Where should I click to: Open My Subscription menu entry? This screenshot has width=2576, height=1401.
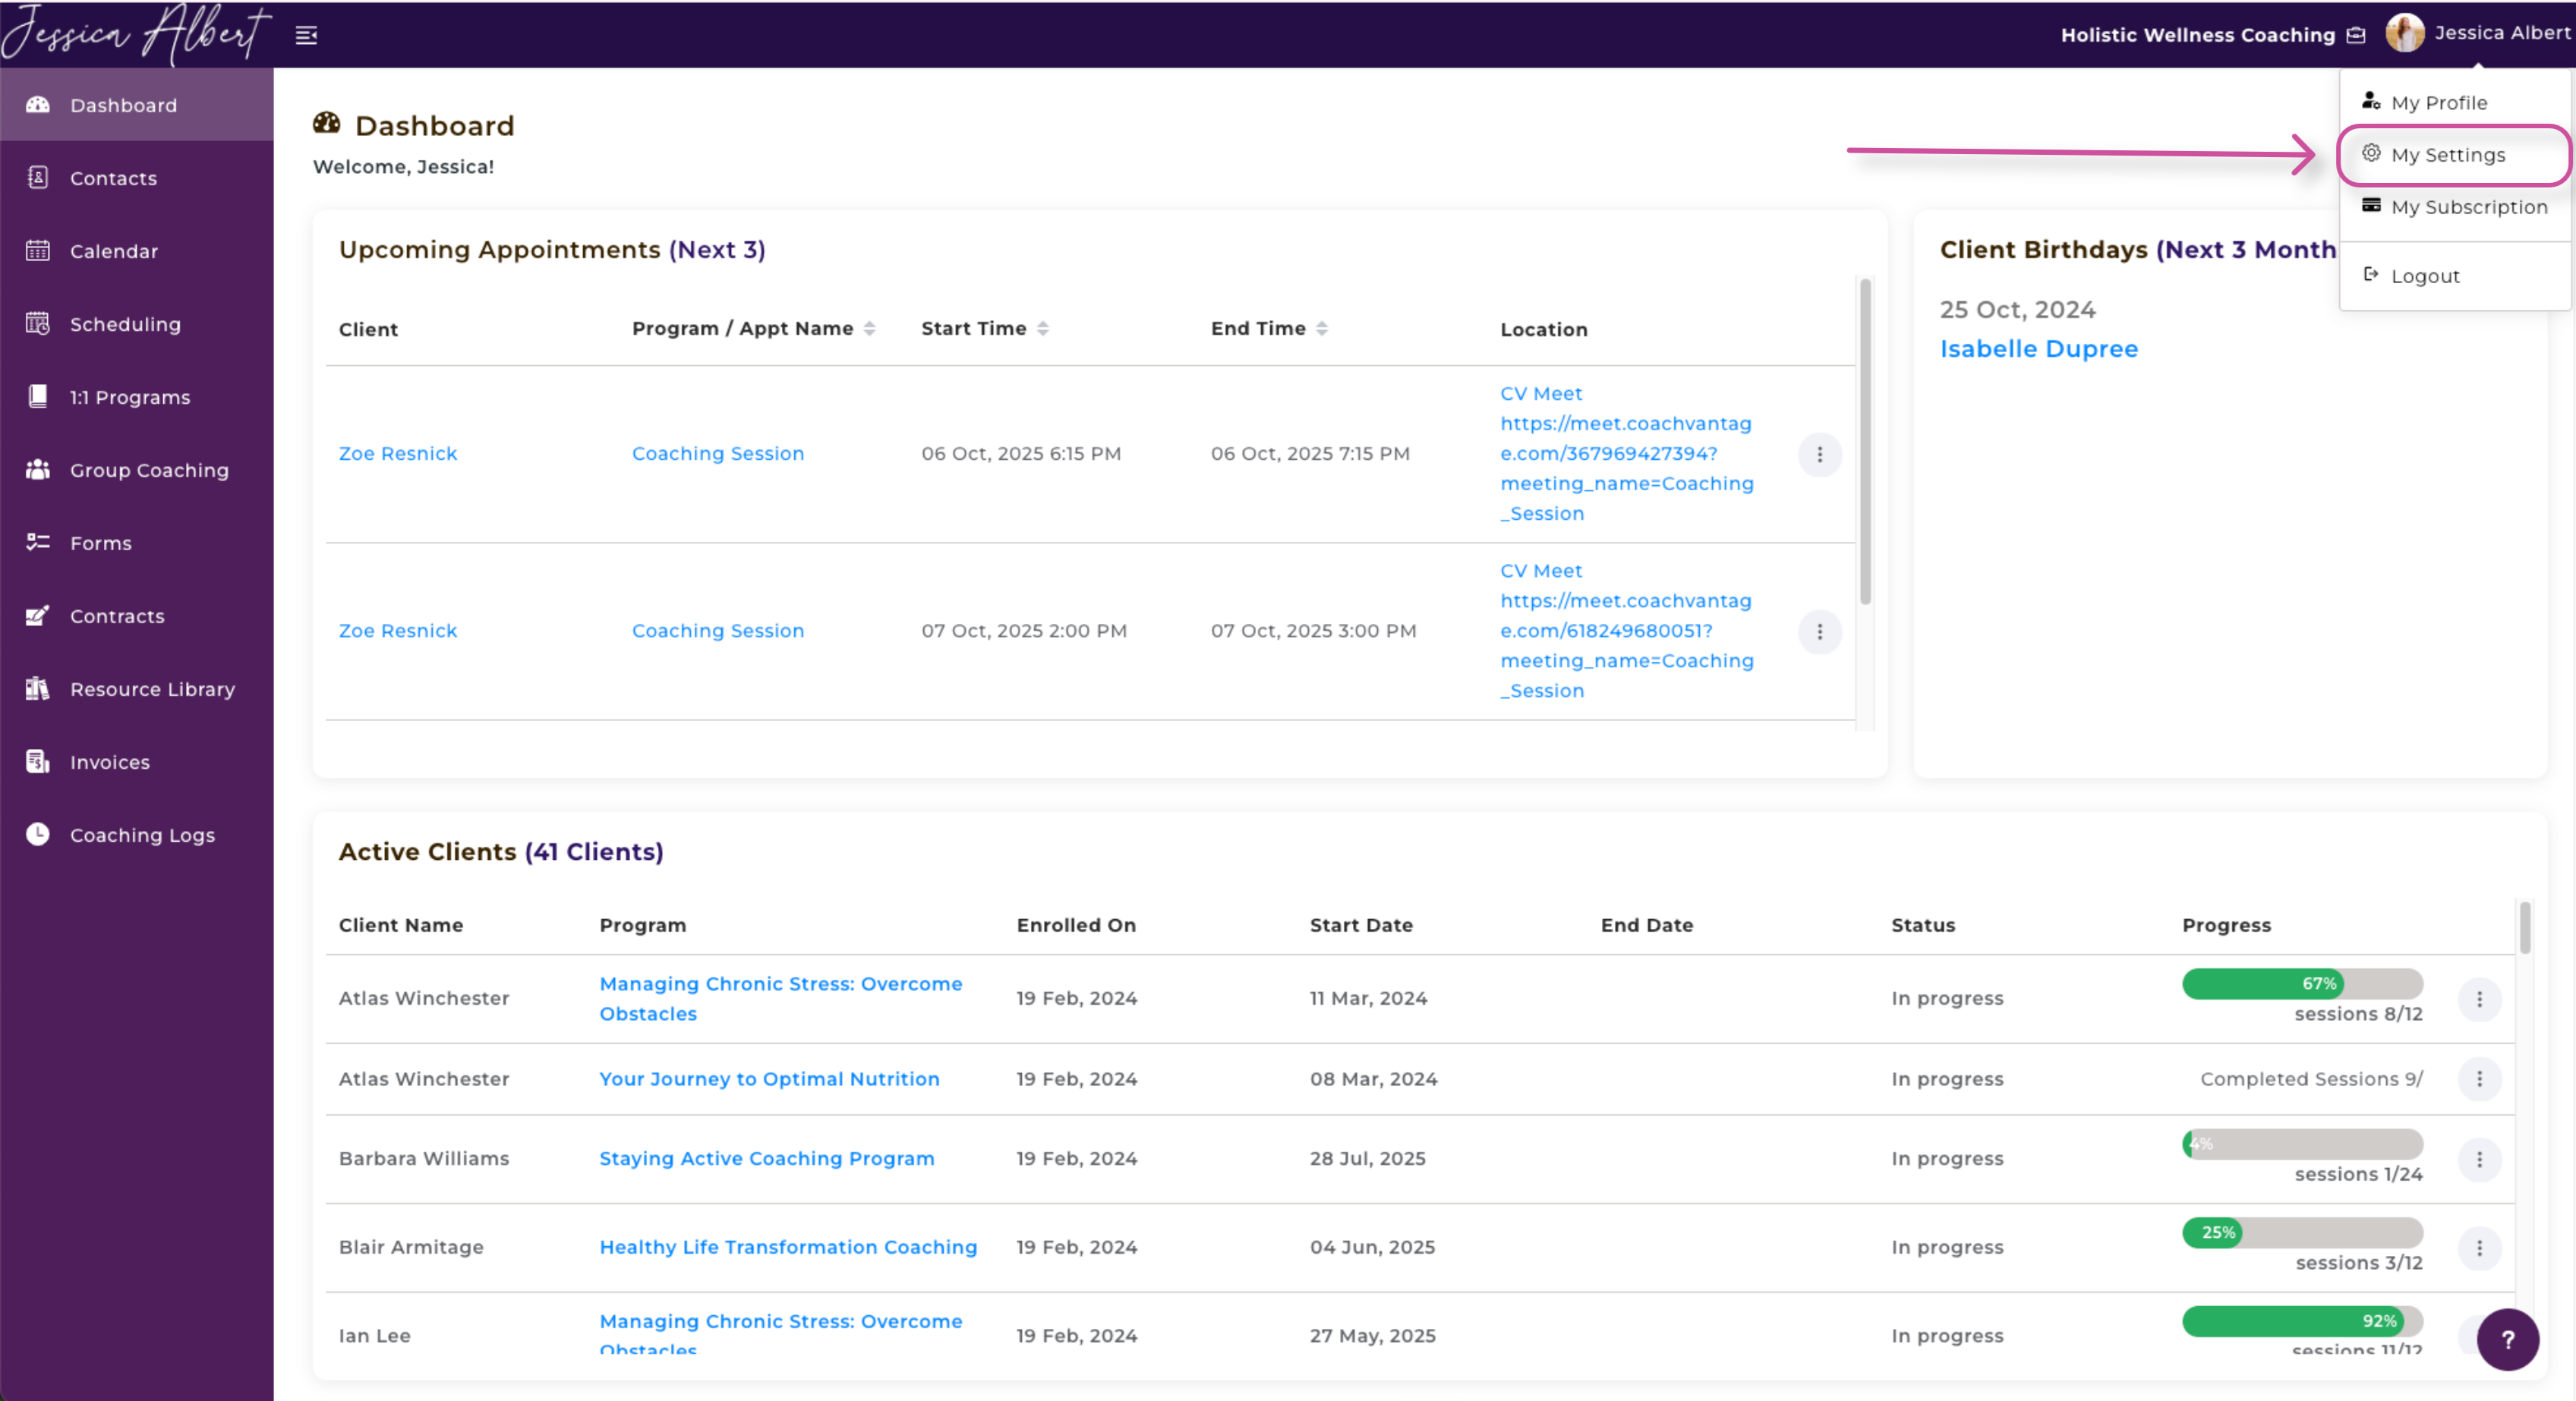pos(2468,207)
